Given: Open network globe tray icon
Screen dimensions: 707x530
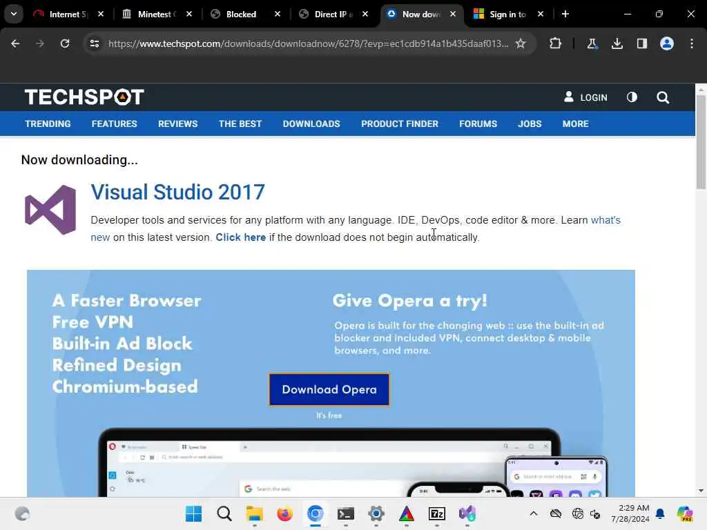Looking at the screenshot, I should tap(577, 513).
